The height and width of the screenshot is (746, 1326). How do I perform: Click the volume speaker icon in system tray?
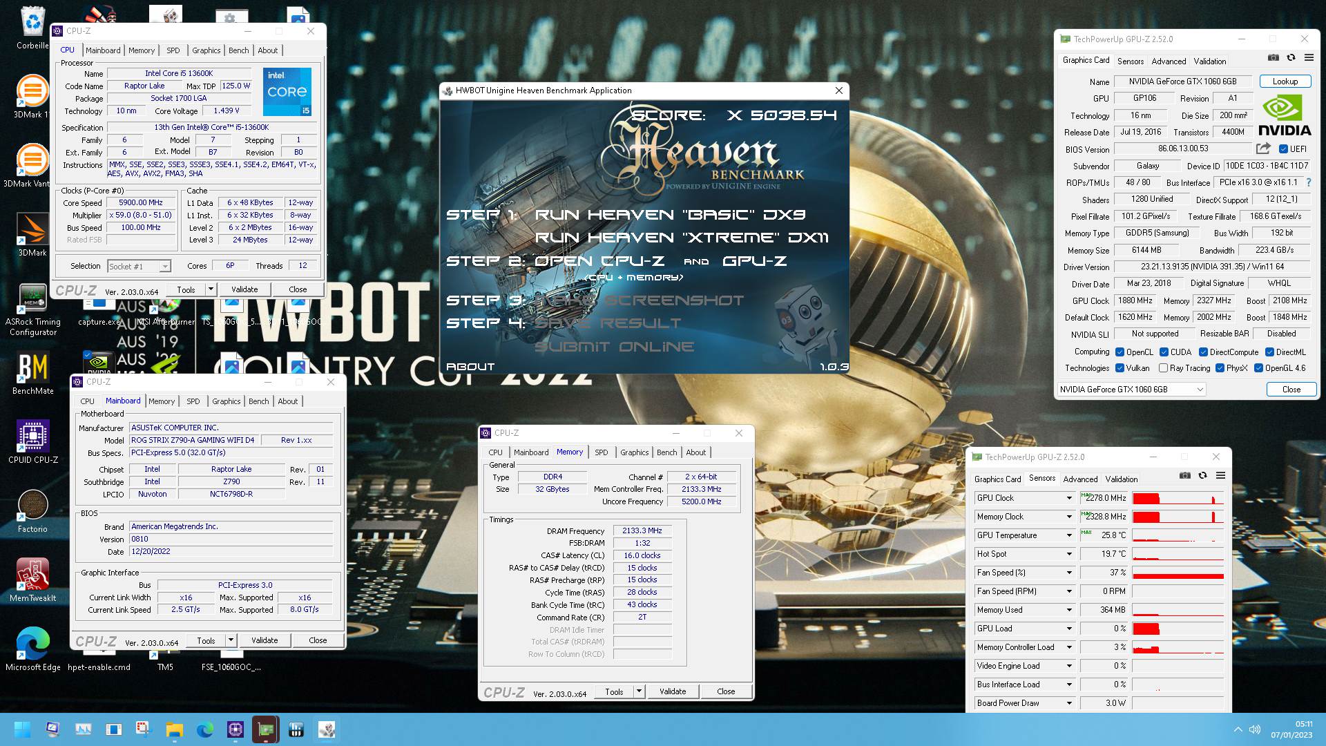point(1255,729)
